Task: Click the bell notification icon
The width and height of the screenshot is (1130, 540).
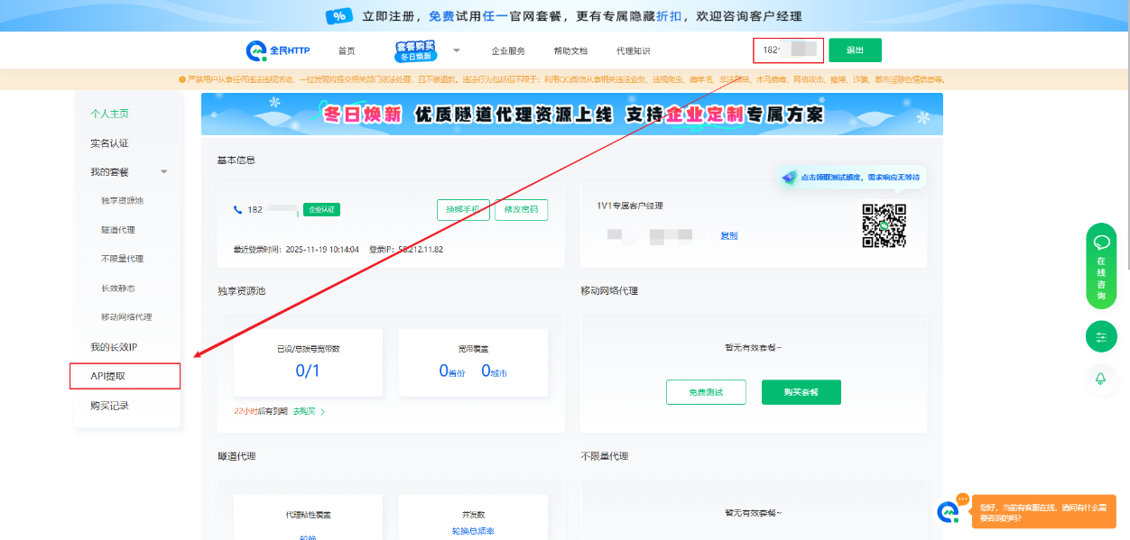Action: tap(1101, 379)
